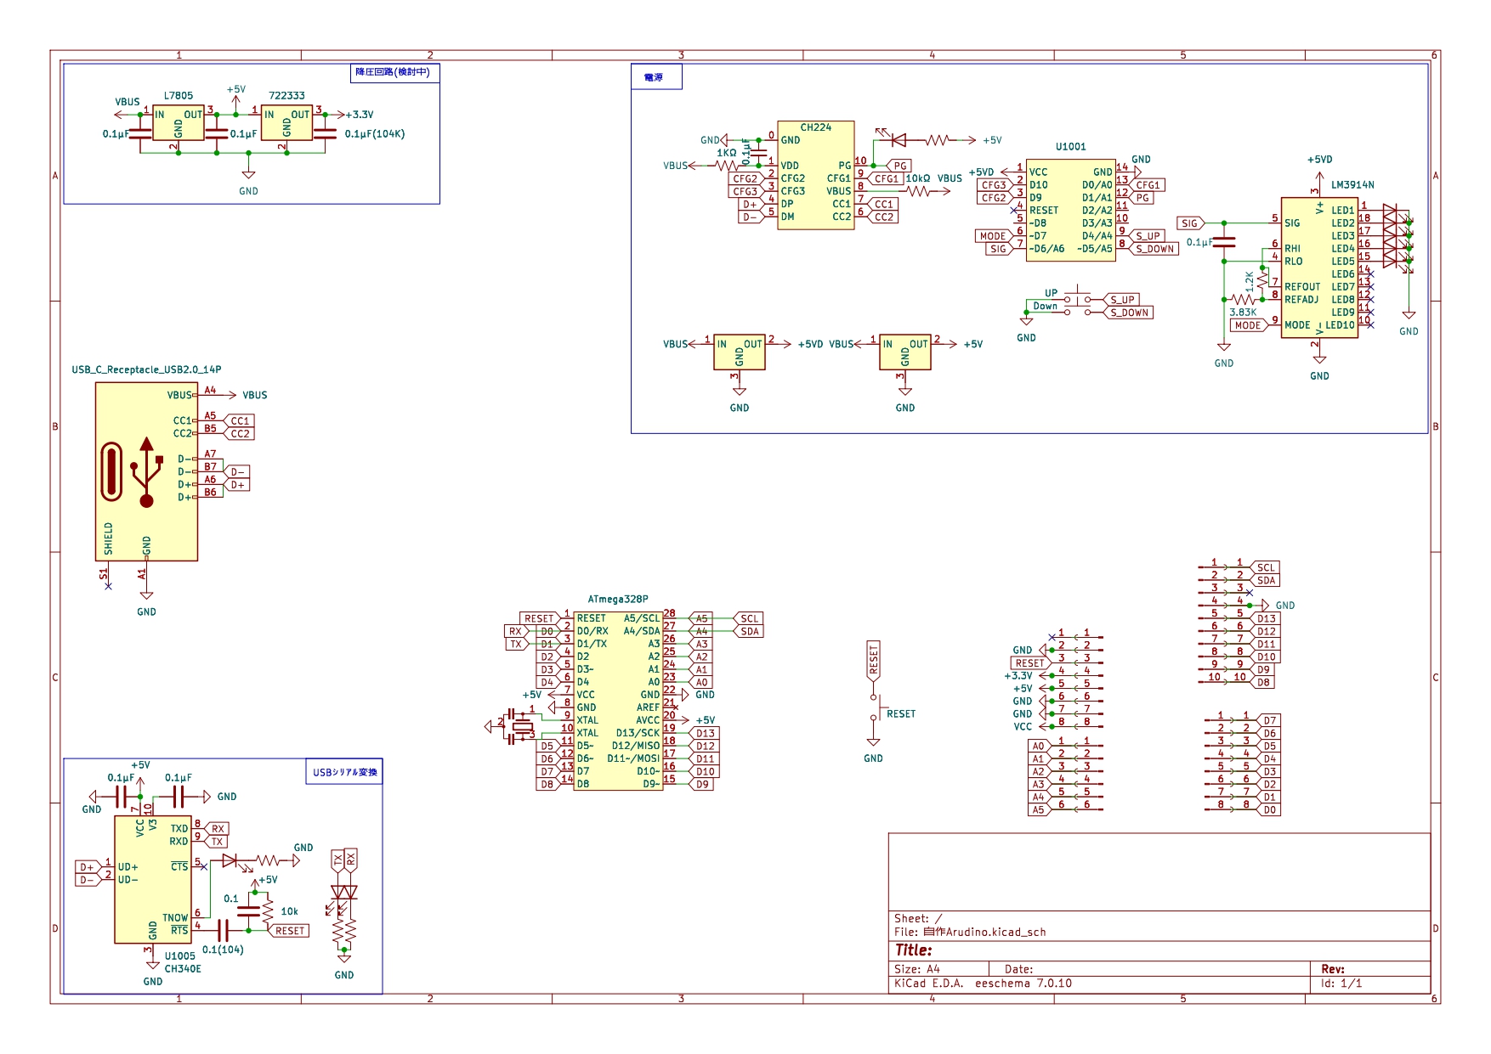The height and width of the screenshot is (1054, 1491).
Task: Click the U1005 reference text
Action: pyautogui.click(x=180, y=955)
